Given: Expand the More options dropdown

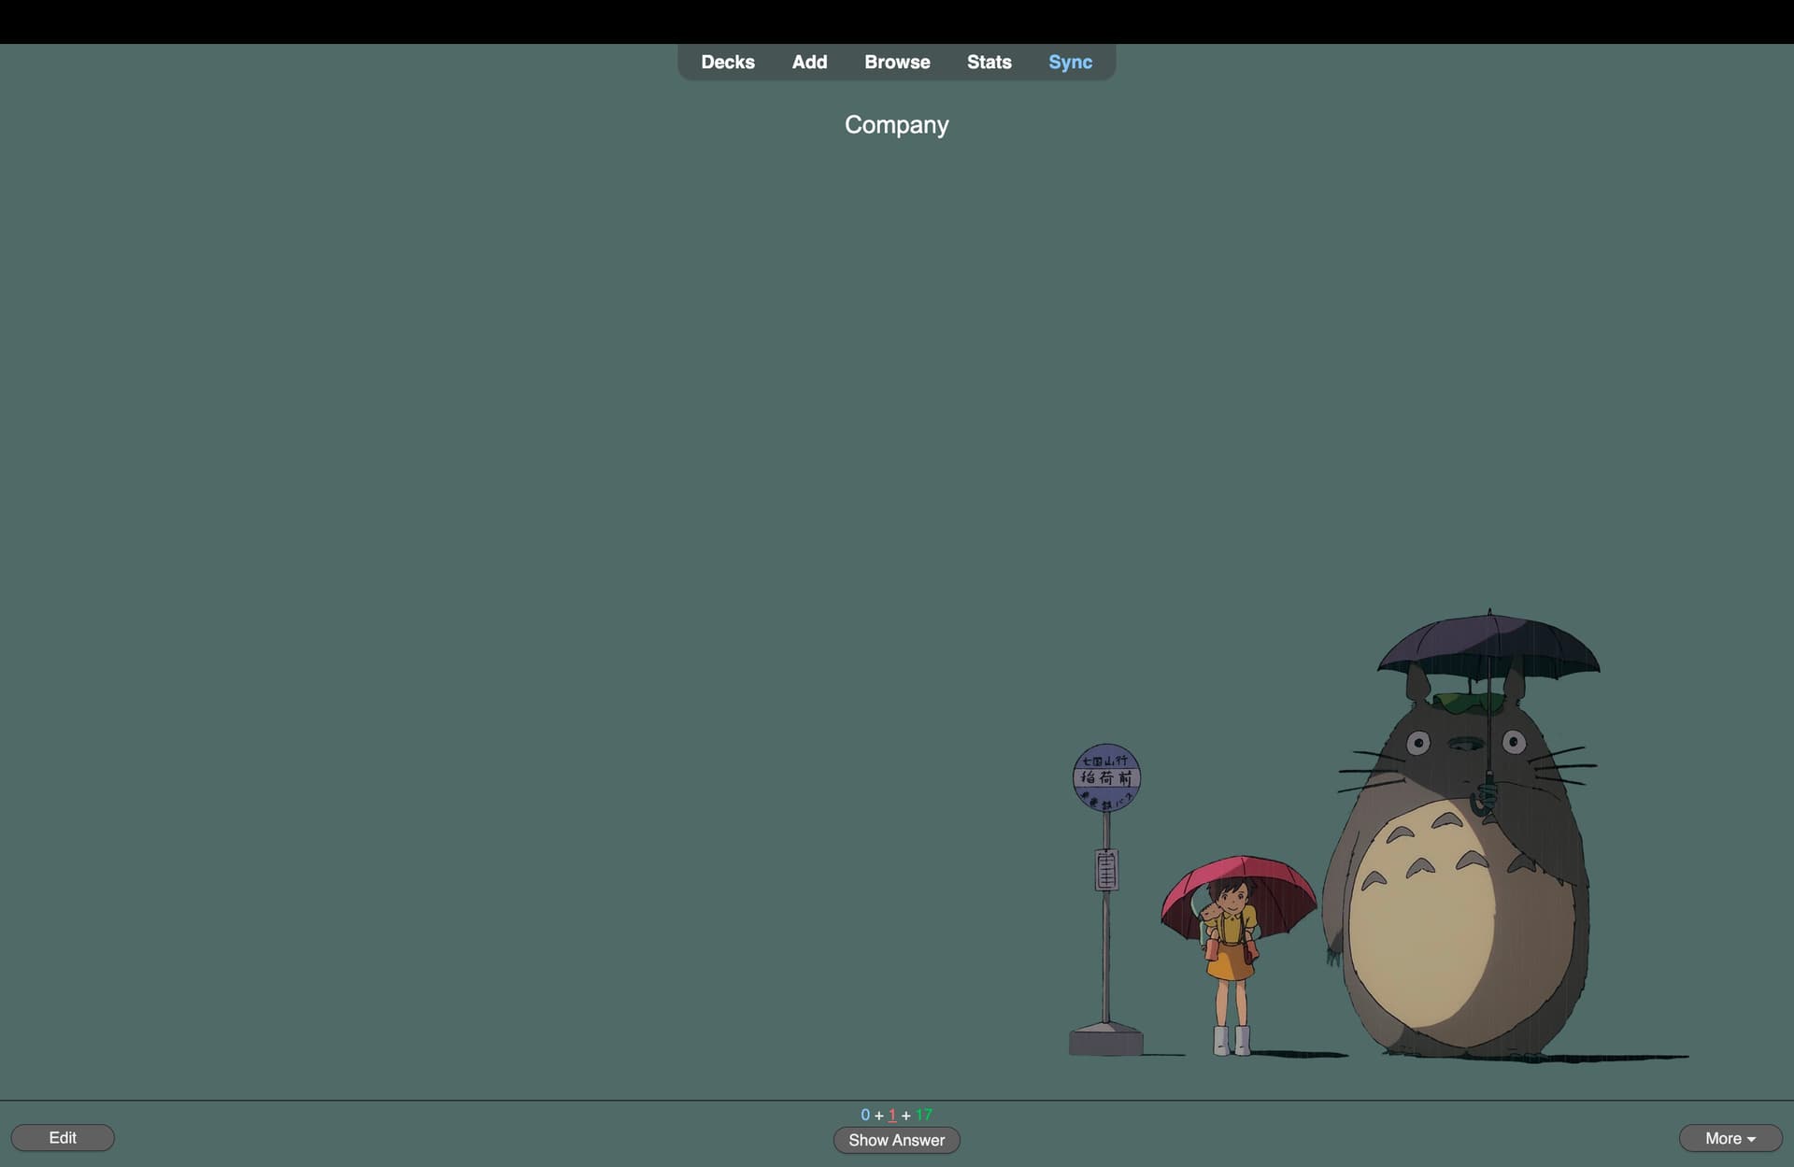Looking at the screenshot, I should 1730,1138.
